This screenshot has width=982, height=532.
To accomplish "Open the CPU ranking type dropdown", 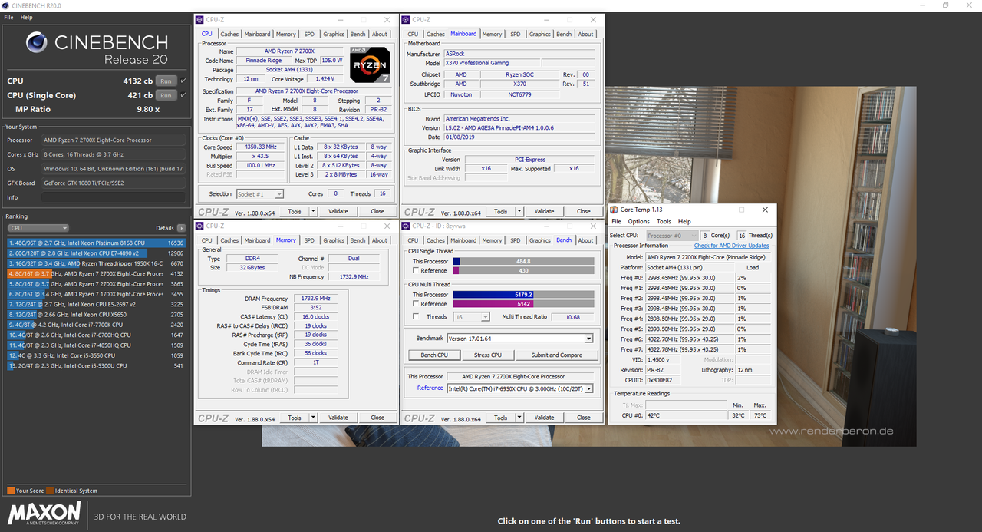I will 38,228.
